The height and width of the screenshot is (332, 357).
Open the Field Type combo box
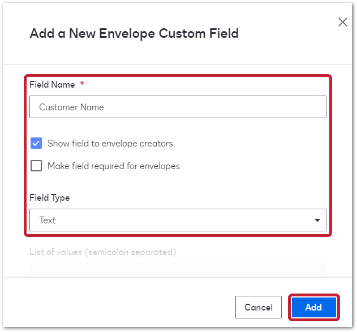(x=178, y=220)
